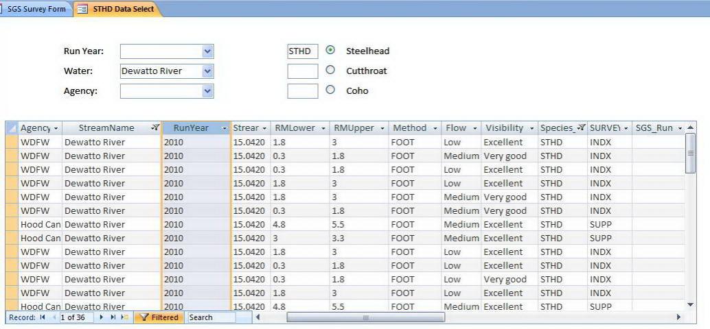Click the horizontal scrollbar left arrow
This screenshot has width=710, height=329.
coord(258,317)
